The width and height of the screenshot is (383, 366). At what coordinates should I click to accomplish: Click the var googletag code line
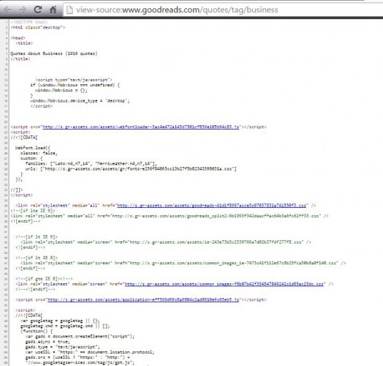tap(60, 321)
